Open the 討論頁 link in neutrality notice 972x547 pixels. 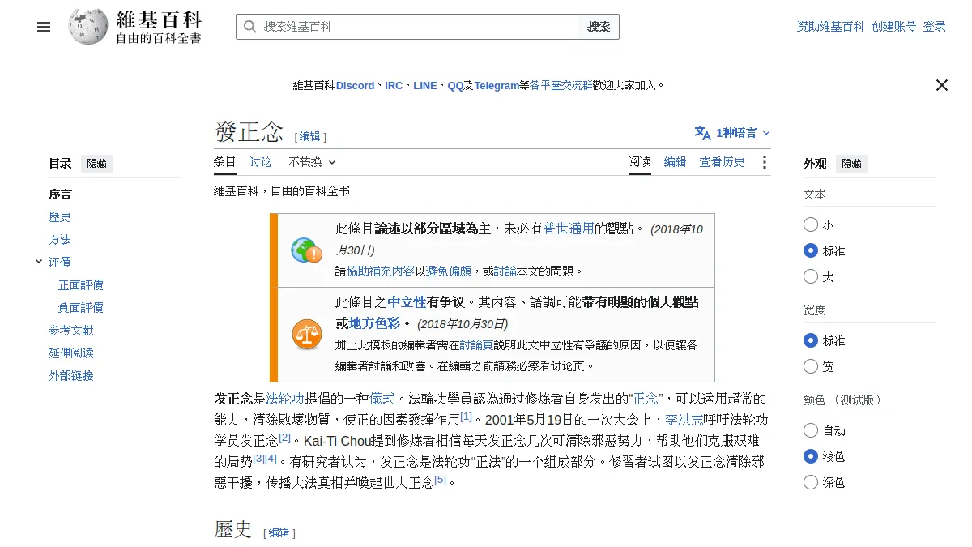point(476,344)
